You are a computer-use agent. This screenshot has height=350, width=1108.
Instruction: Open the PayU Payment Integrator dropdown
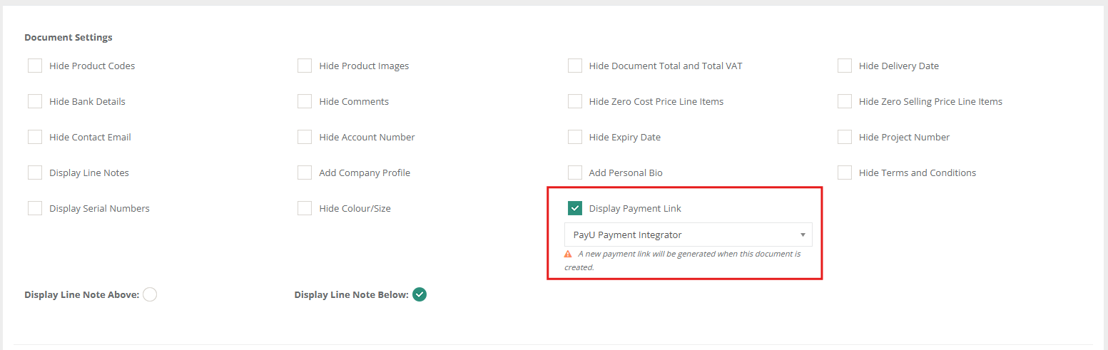point(688,235)
